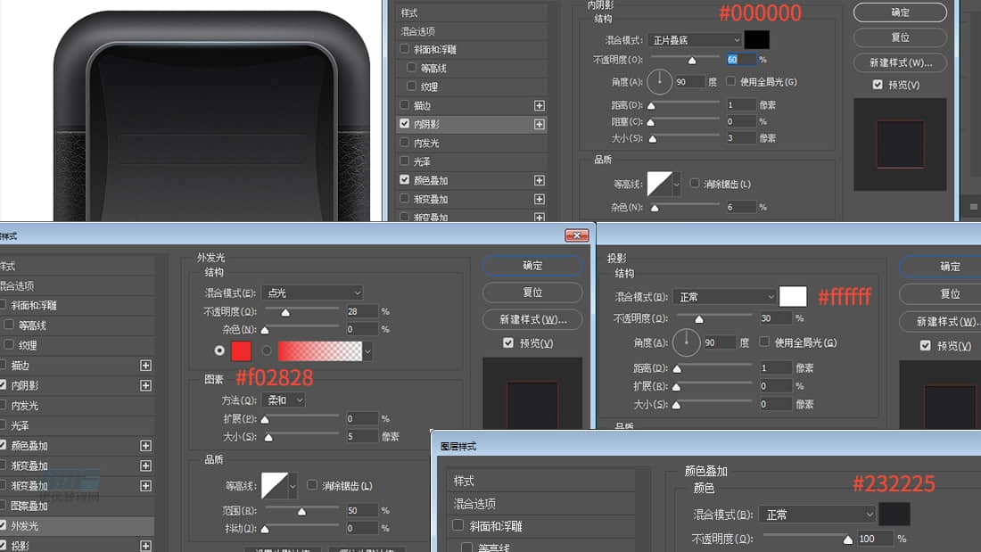Click the plus icon beside 描边 in 内阴影 dialog
981x552 pixels.
[540, 106]
